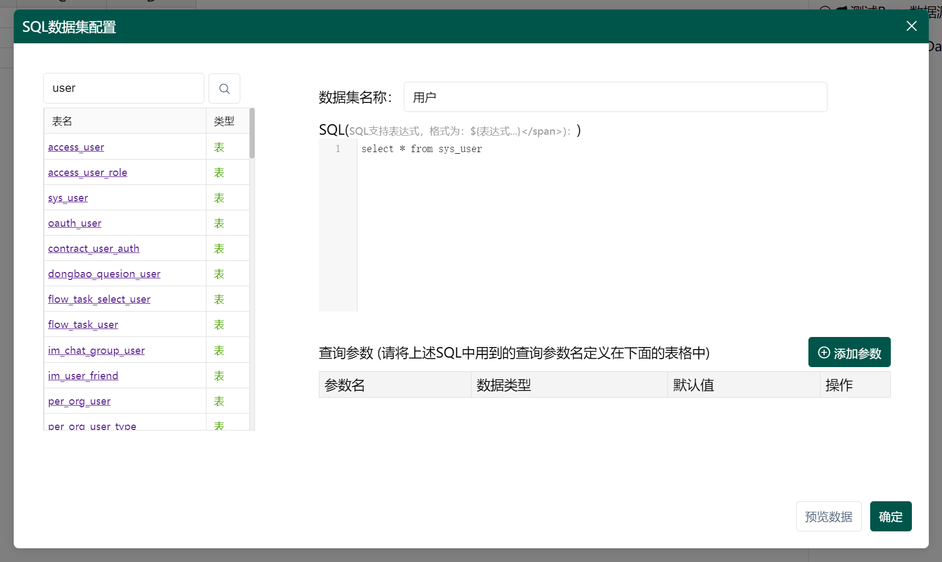
Task: Select the flow_task_user table
Action: click(x=82, y=324)
